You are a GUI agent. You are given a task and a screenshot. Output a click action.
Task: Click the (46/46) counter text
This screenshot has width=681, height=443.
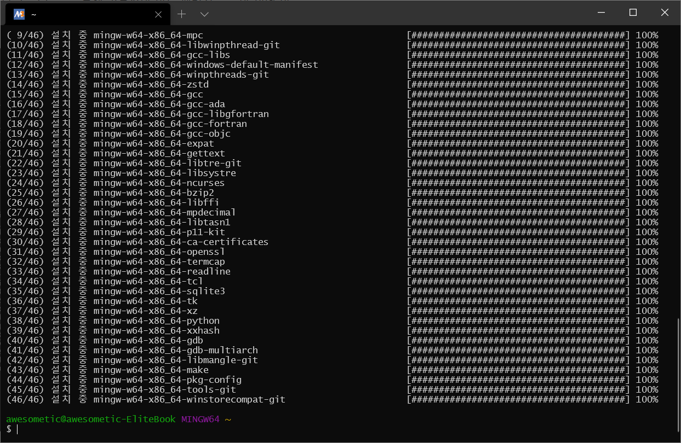click(x=25, y=399)
